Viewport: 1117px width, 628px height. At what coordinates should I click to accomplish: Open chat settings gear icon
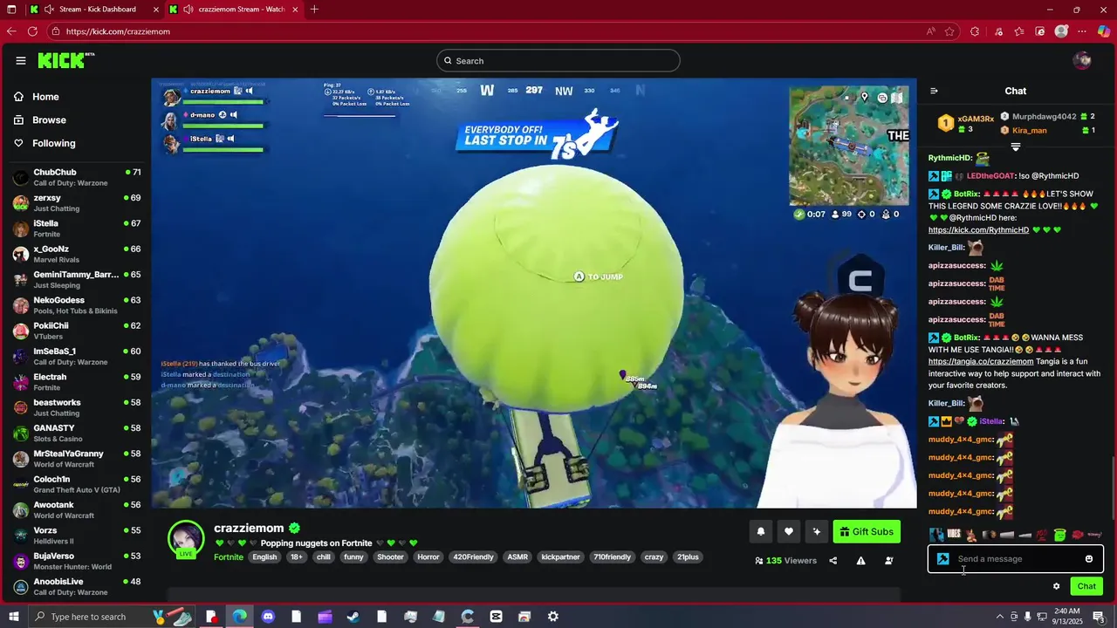[x=1056, y=586]
